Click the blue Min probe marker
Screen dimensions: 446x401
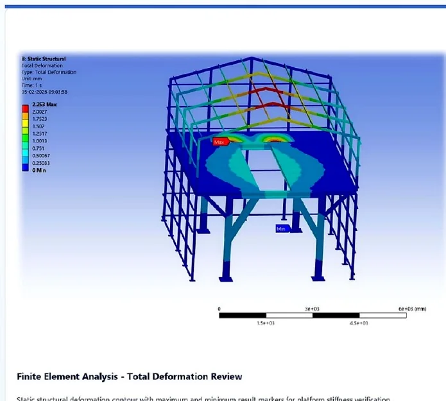click(283, 228)
